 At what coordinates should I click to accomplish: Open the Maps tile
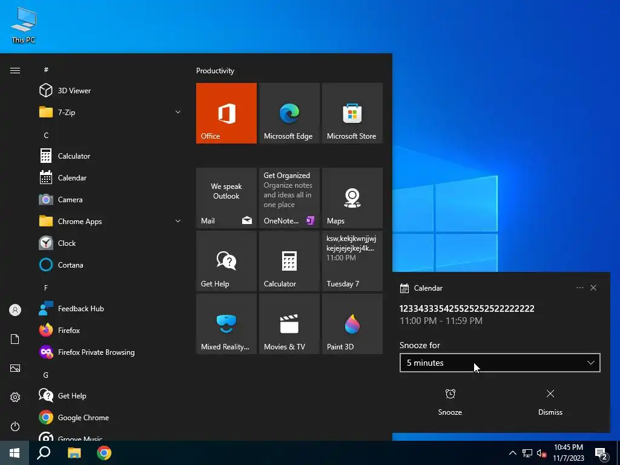352,198
